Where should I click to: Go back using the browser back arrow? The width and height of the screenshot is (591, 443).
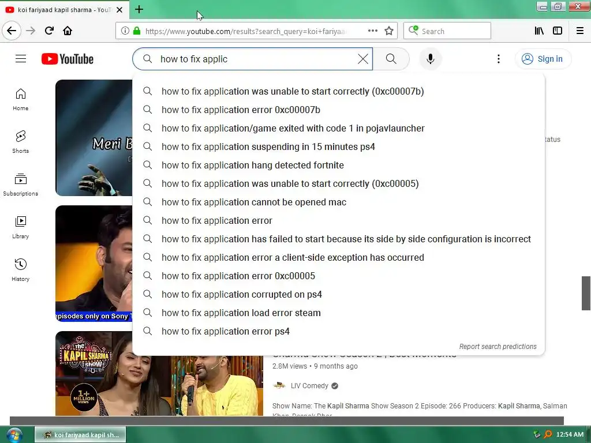pyautogui.click(x=12, y=31)
